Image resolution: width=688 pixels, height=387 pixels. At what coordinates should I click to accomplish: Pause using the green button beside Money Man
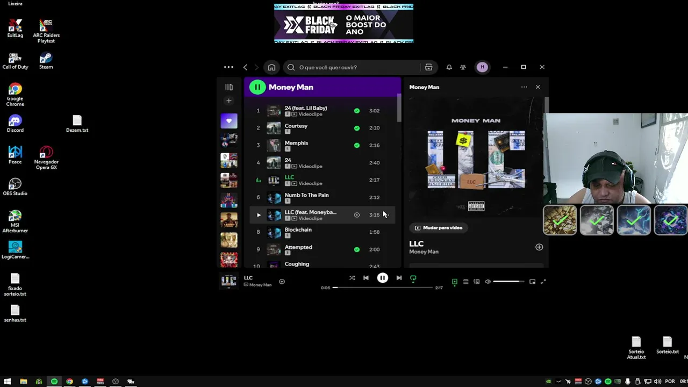pyautogui.click(x=257, y=87)
